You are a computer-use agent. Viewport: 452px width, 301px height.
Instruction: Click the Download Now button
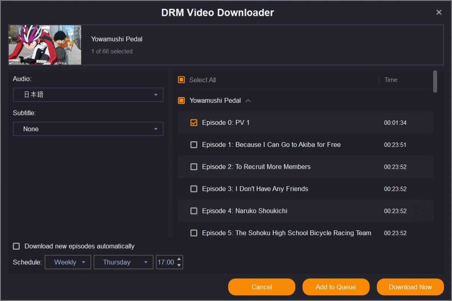(410, 287)
